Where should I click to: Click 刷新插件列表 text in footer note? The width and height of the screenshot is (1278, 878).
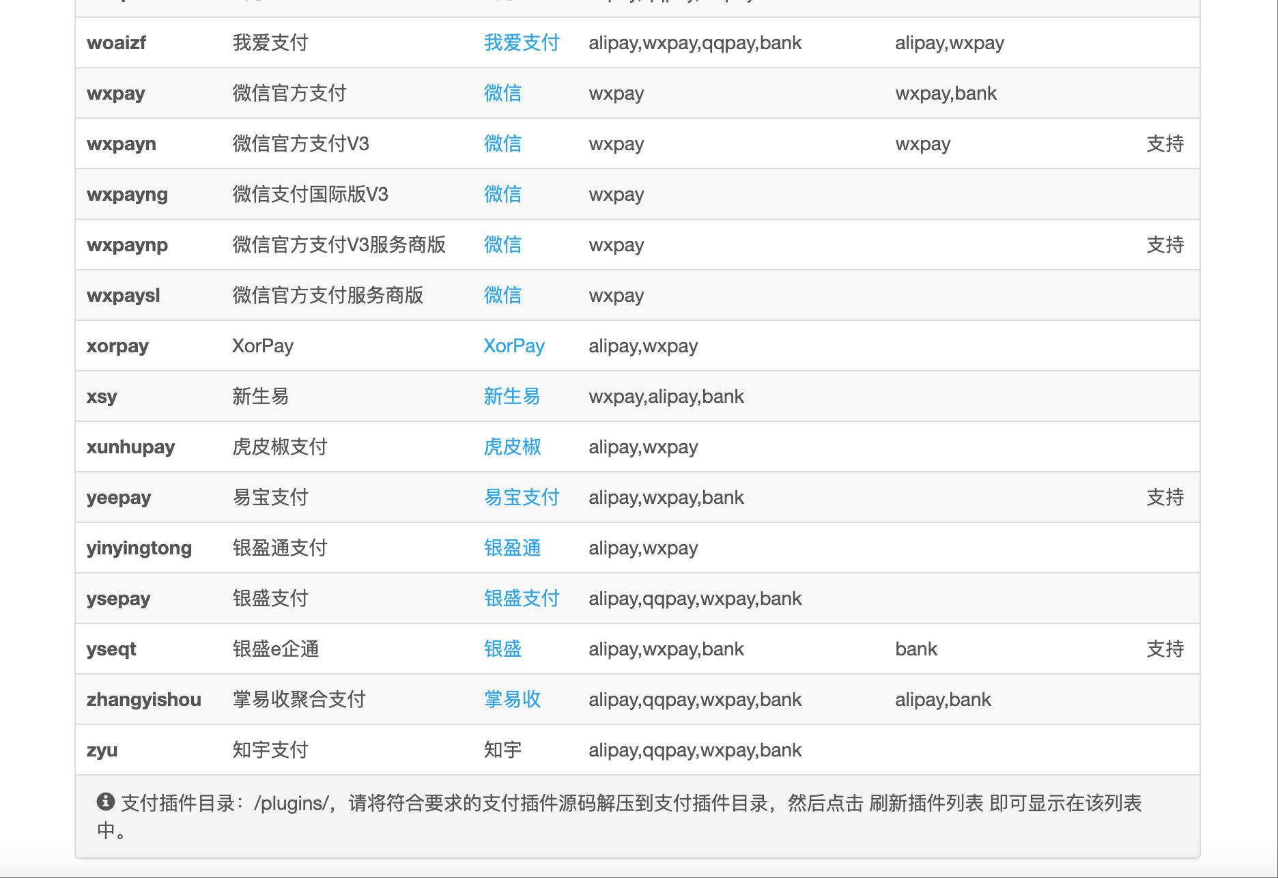926,803
